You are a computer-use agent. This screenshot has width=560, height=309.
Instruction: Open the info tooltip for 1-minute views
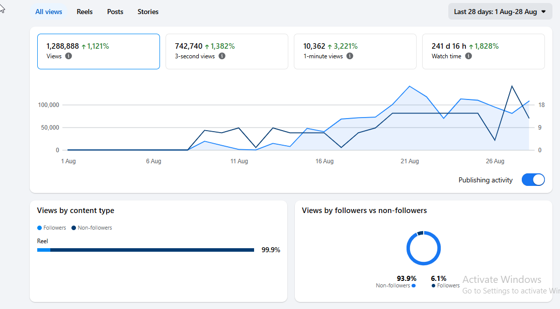click(x=350, y=56)
